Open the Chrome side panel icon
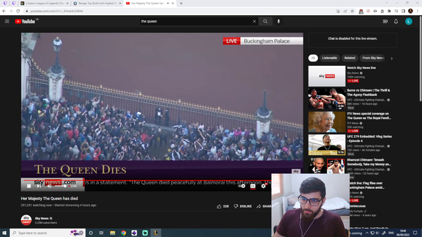The height and width of the screenshot is (237, 422). 403,11
